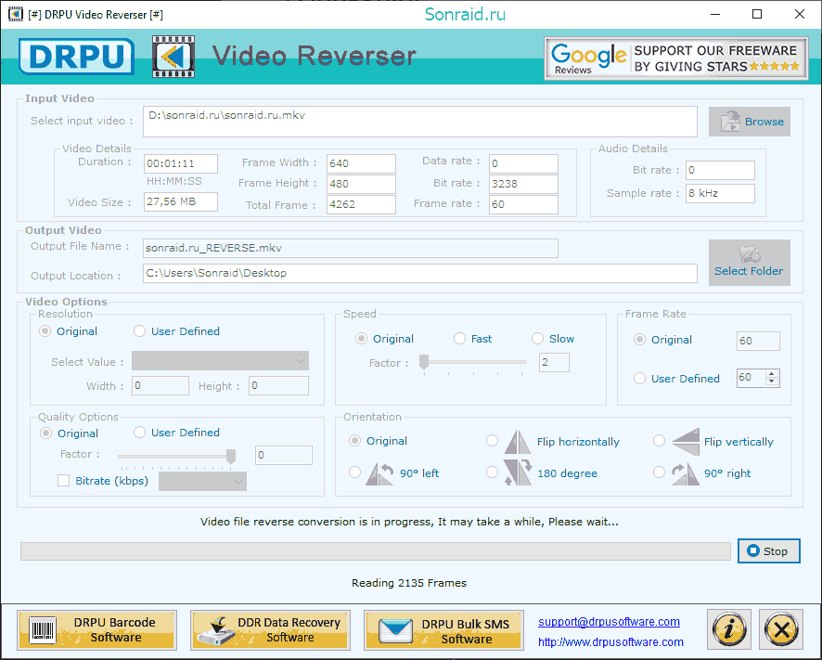The width and height of the screenshot is (822, 660).
Task: Open the http://www.drpusoftware.com link
Action: tap(610, 642)
